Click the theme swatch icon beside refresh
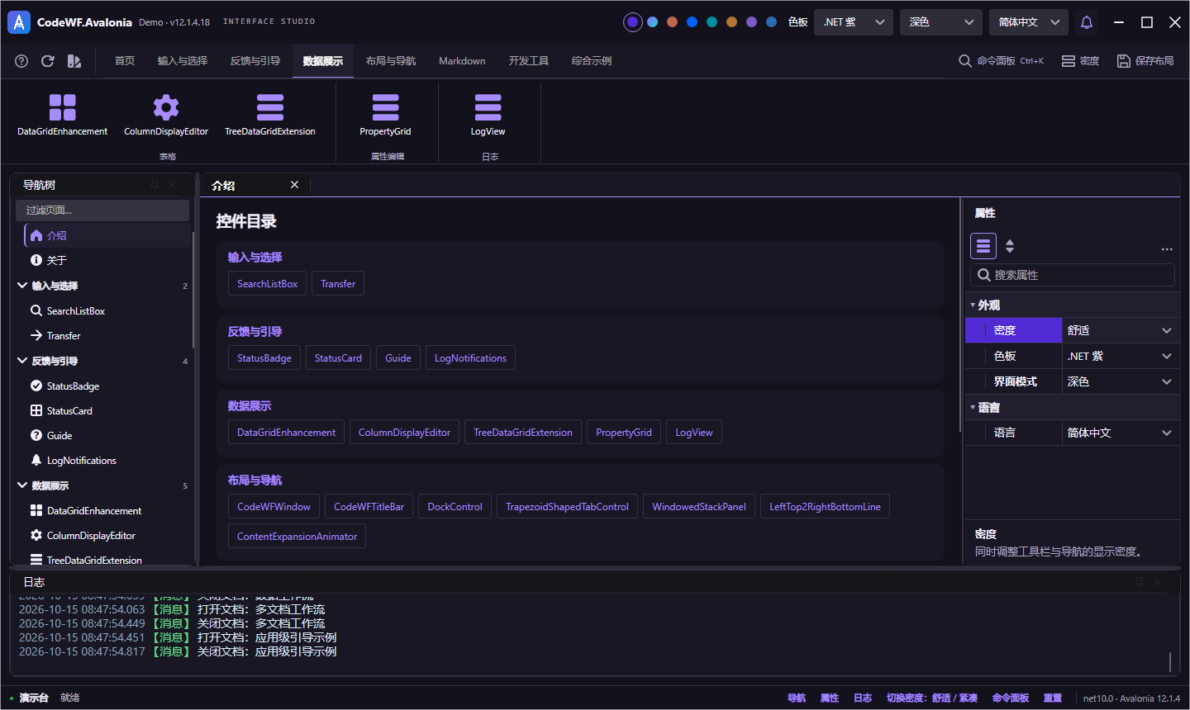The image size is (1190, 710). click(x=74, y=61)
